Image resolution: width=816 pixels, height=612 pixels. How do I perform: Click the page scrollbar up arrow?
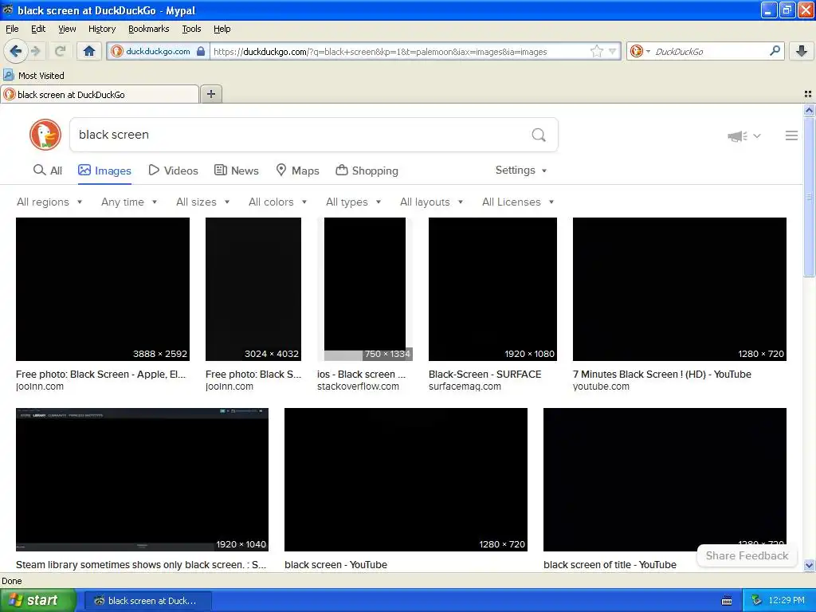[x=809, y=110]
